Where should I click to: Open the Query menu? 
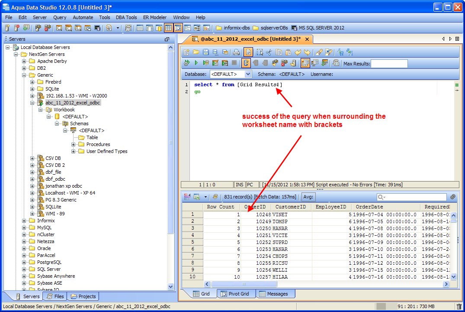(60, 17)
